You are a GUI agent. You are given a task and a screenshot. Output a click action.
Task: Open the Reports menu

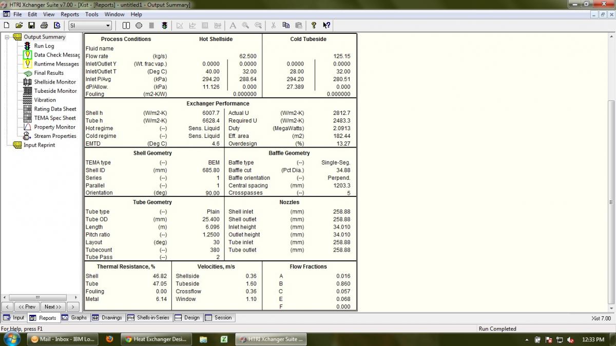(x=70, y=14)
